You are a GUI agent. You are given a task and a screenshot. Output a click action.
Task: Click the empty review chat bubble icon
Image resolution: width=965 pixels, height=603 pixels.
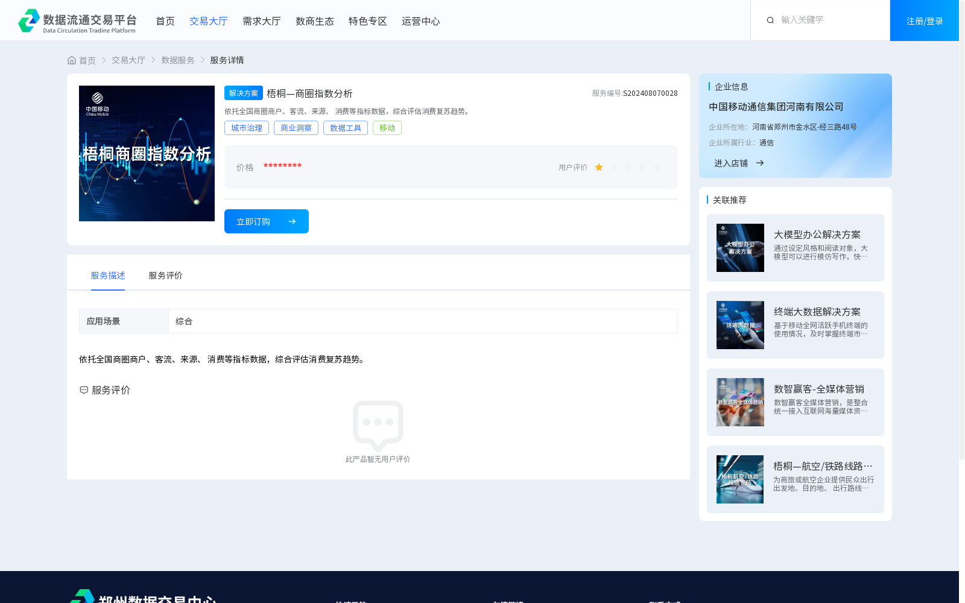(378, 426)
